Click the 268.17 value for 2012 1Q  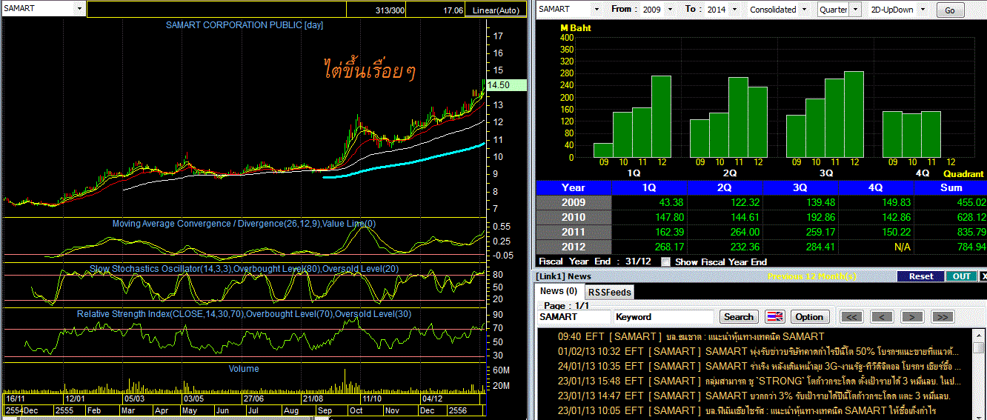coord(670,247)
